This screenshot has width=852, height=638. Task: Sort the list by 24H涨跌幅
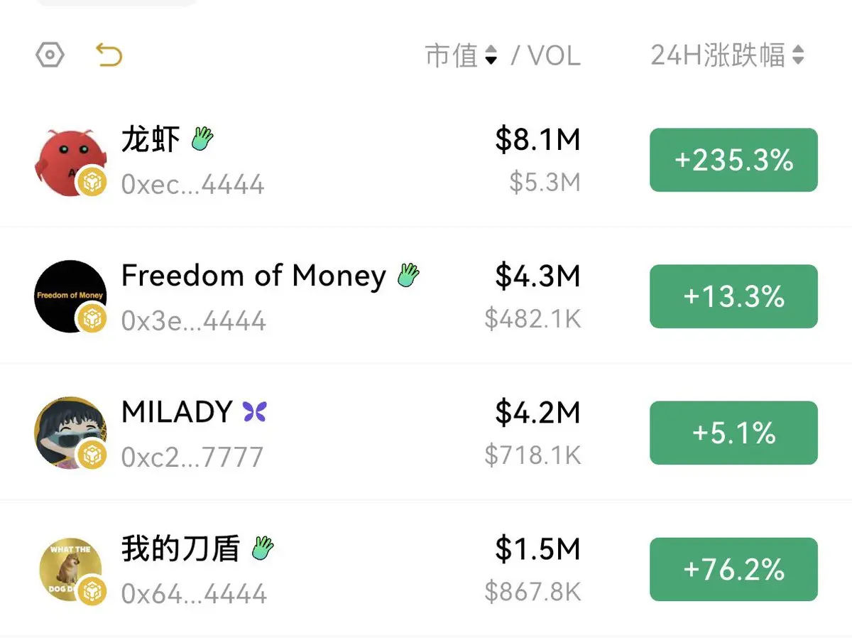[727, 55]
